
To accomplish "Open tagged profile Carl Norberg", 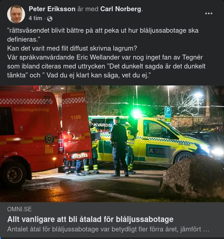I will pos(121,9).
